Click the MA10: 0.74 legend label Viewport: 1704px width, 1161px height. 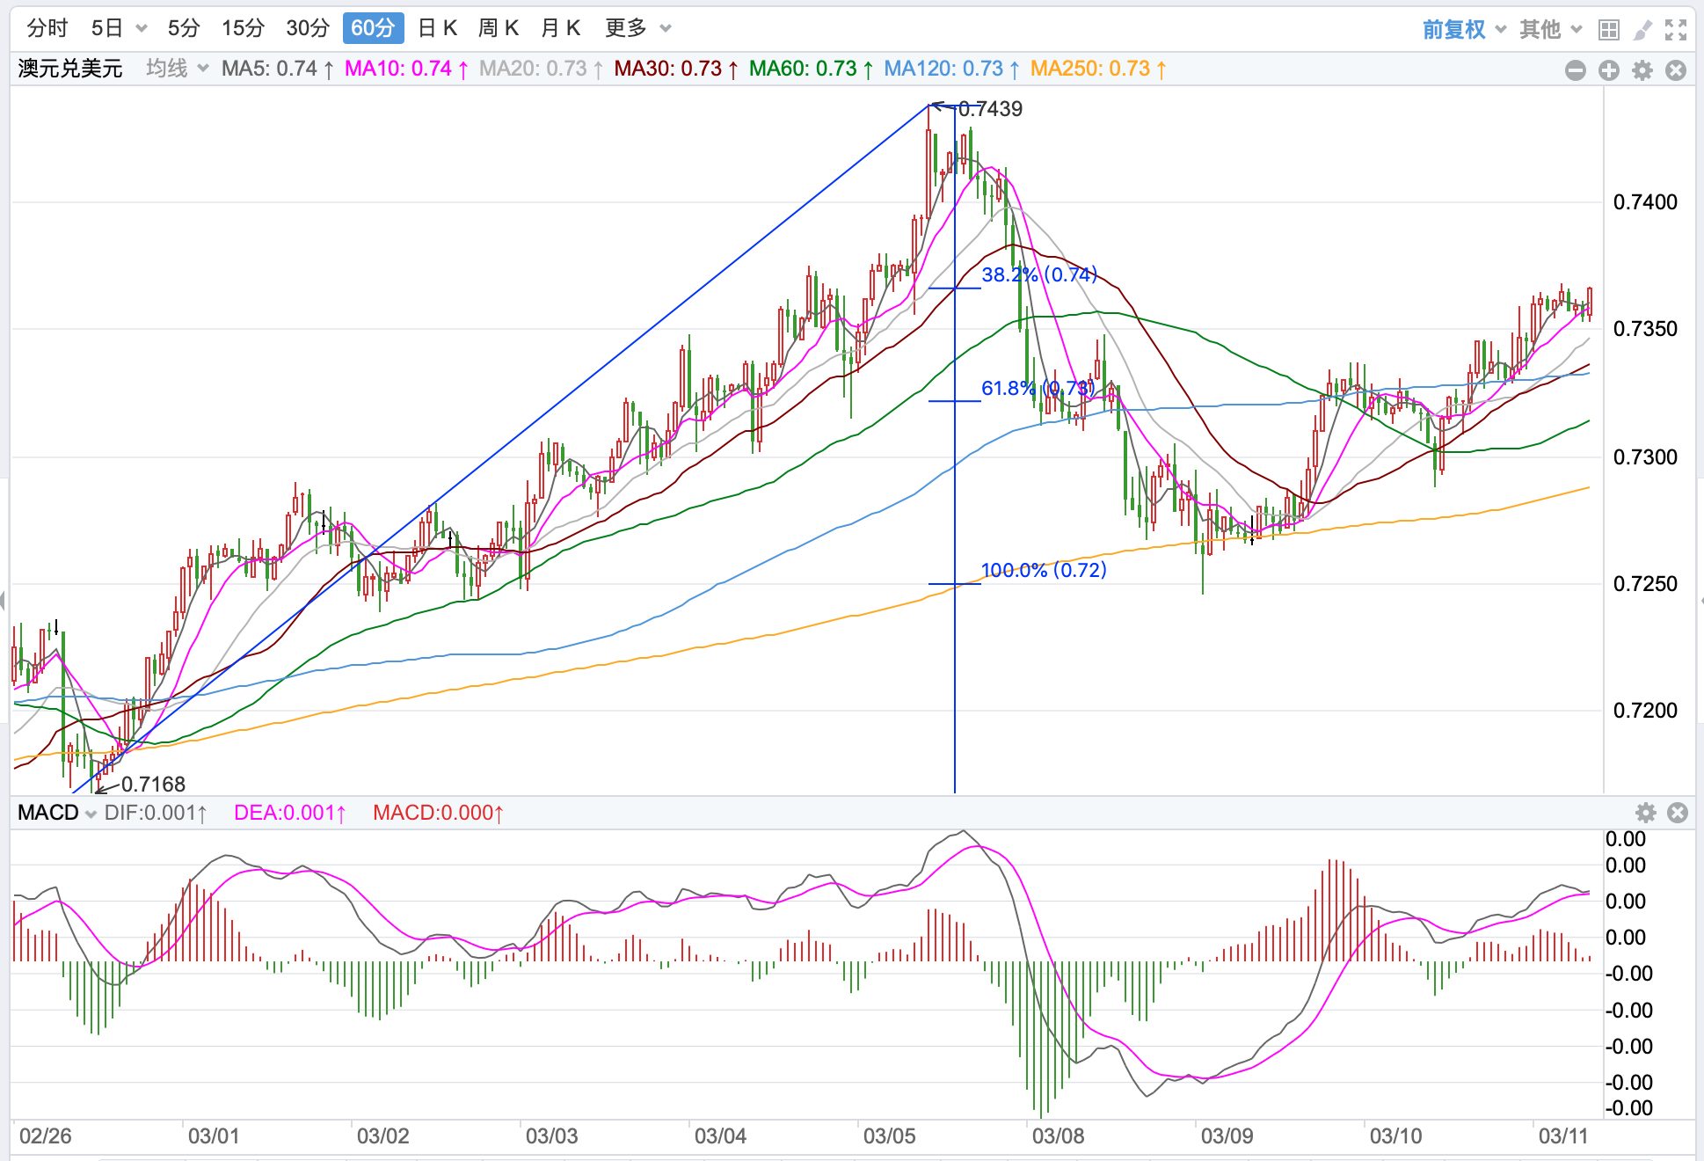point(406,69)
